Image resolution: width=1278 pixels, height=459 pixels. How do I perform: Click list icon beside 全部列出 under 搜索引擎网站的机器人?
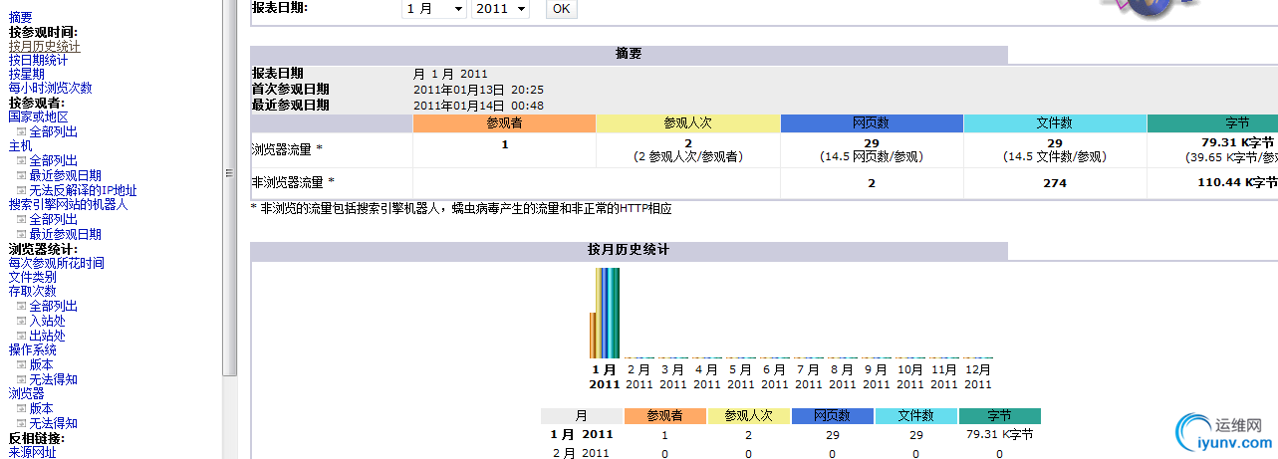pyautogui.click(x=21, y=219)
